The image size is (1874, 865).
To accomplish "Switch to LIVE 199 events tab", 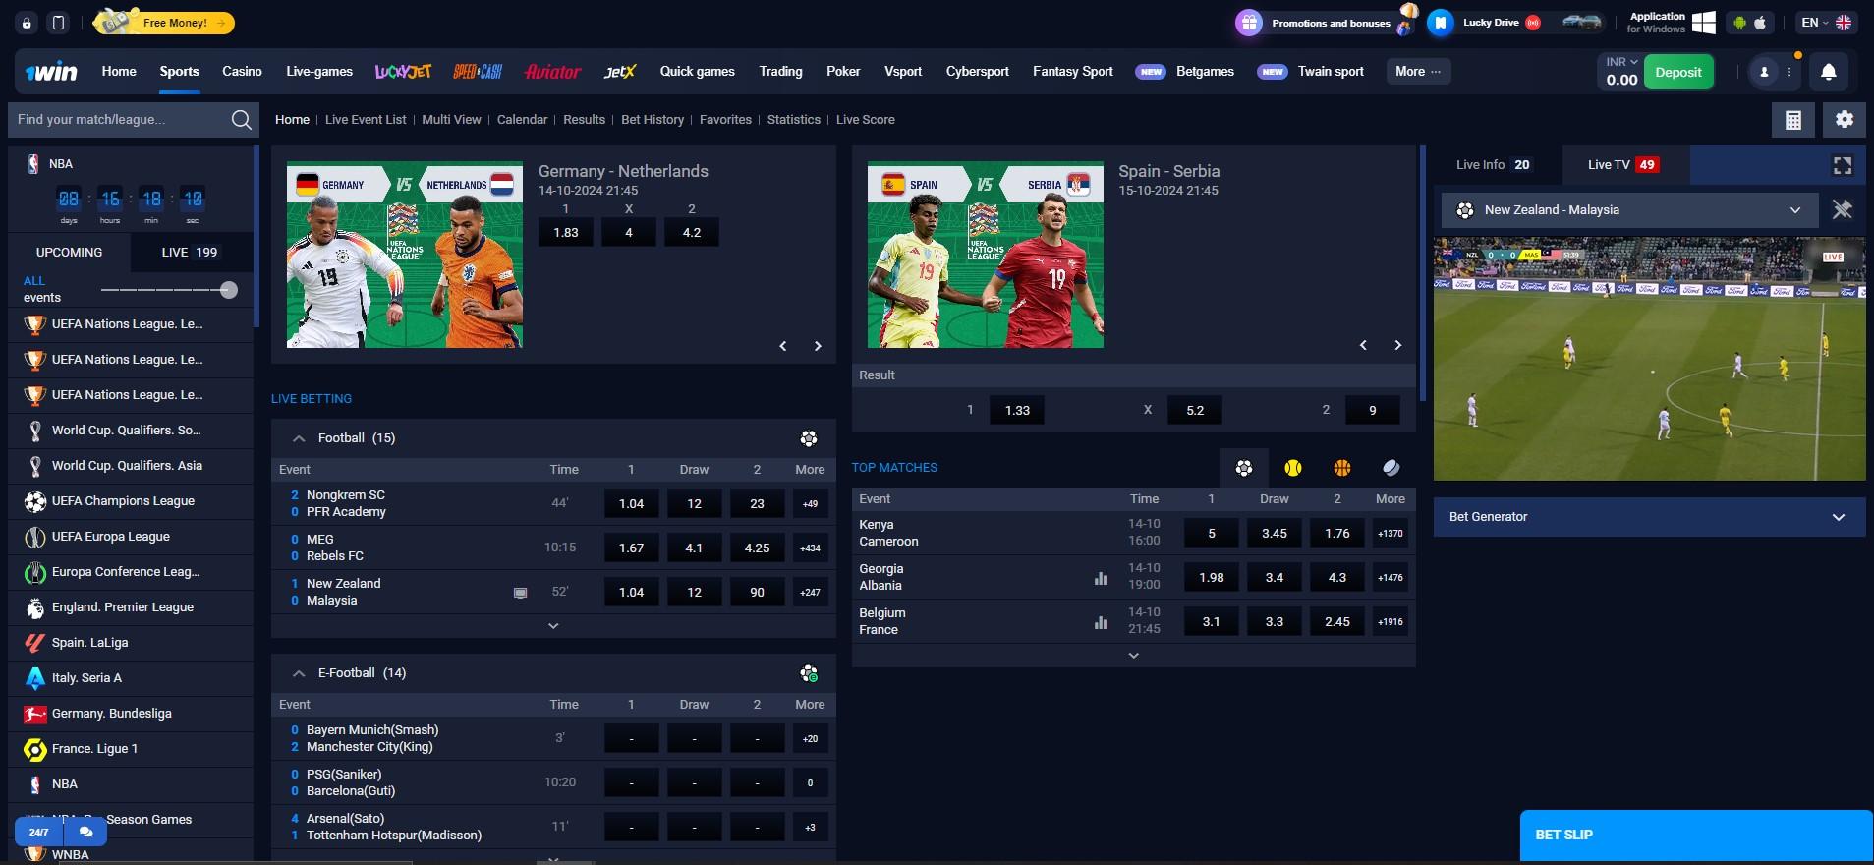I will coord(190,253).
